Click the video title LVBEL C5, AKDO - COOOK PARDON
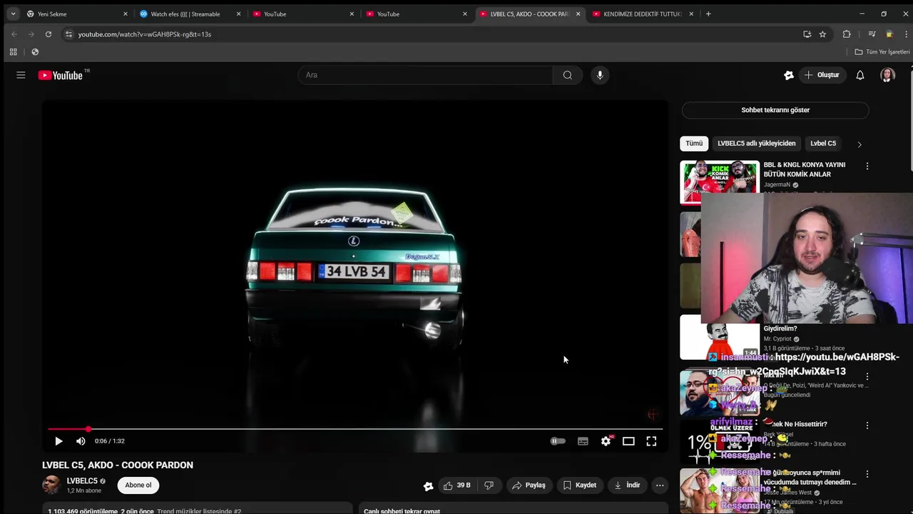This screenshot has height=514, width=913. (x=118, y=465)
